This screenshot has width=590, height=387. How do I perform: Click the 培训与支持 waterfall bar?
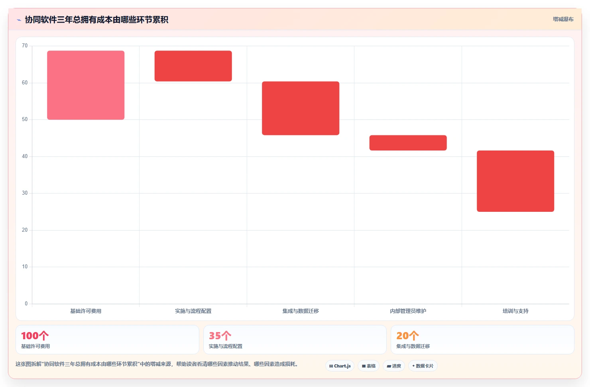click(x=515, y=181)
